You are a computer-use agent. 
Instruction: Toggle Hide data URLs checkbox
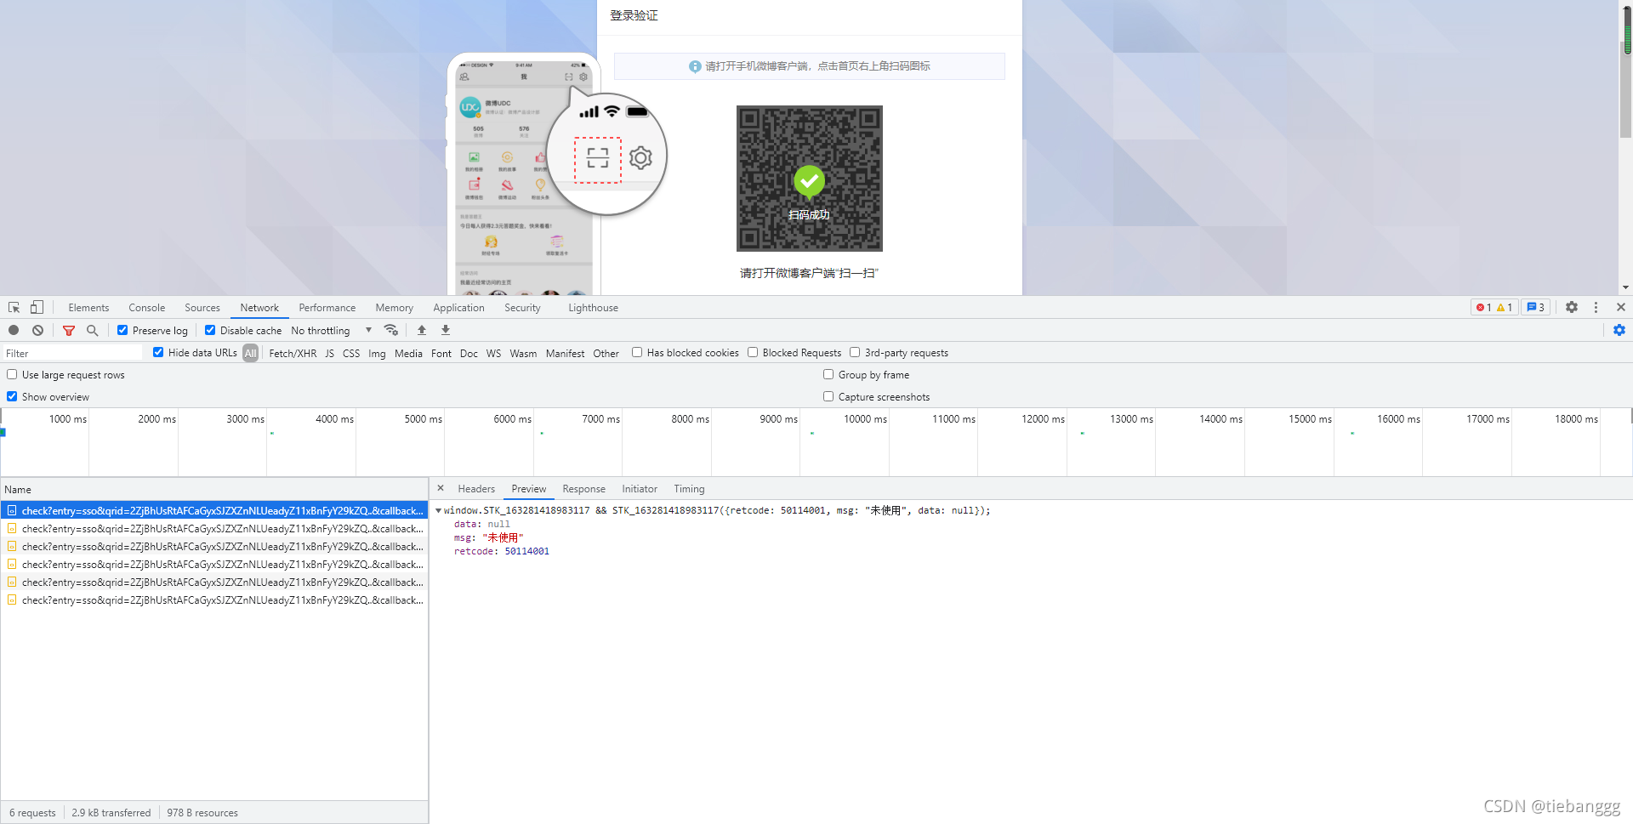pyautogui.click(x=158, y=352)
